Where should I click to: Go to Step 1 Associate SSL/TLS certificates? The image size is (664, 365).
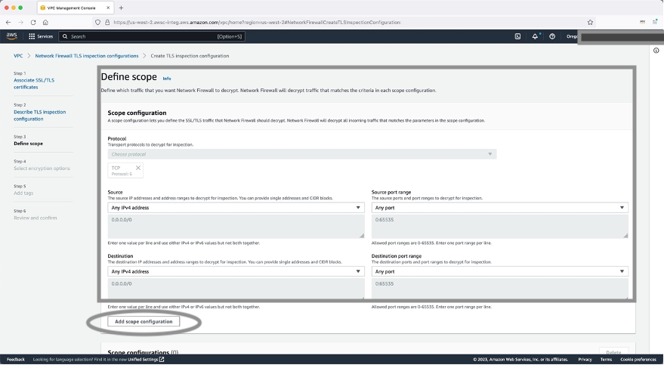[34, 83]
